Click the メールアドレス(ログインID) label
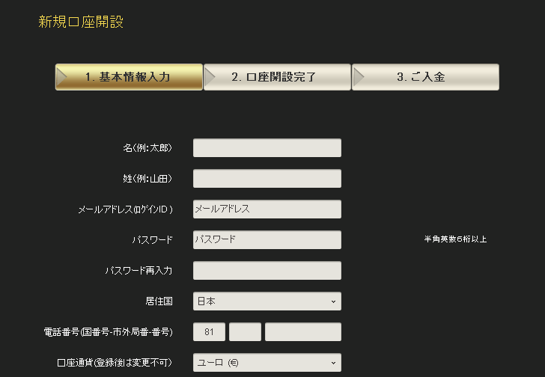Screen dimensions: 545x377 125,209
